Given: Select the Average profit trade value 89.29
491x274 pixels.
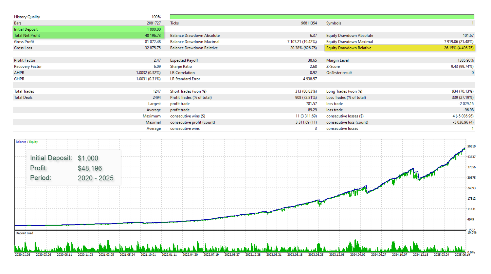Looking at the screenshot, I should pyautogui.click(x=312, y=110).
